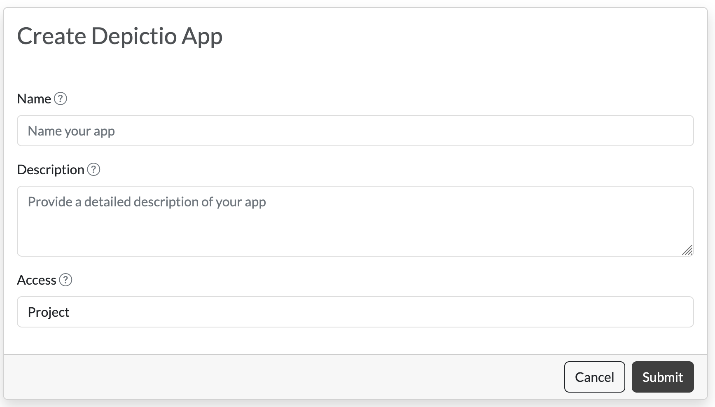Select the 'Project' value in Access
Viewport: 715px width, 407px height.
point(49,312)
